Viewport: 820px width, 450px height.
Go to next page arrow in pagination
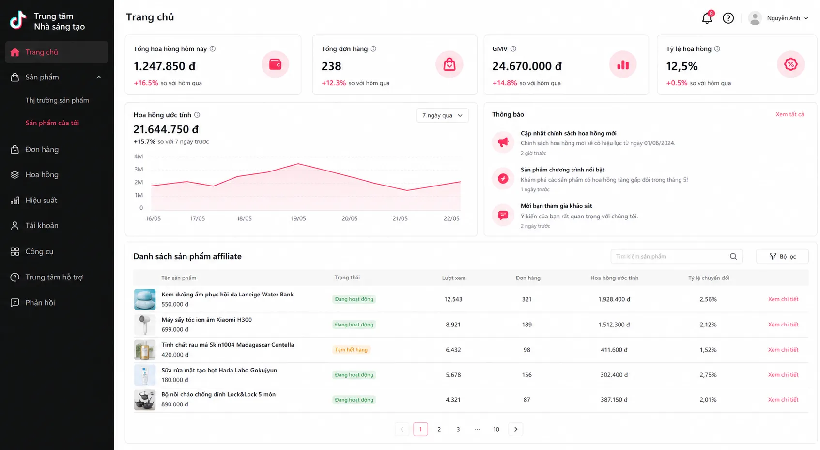click(516, 429)
